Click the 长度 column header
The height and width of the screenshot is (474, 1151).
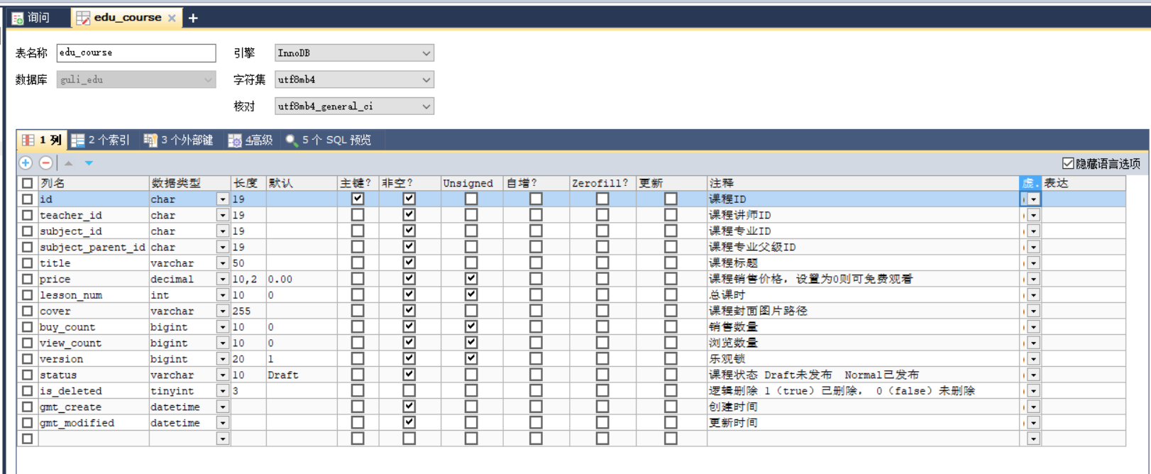point(248,183)
